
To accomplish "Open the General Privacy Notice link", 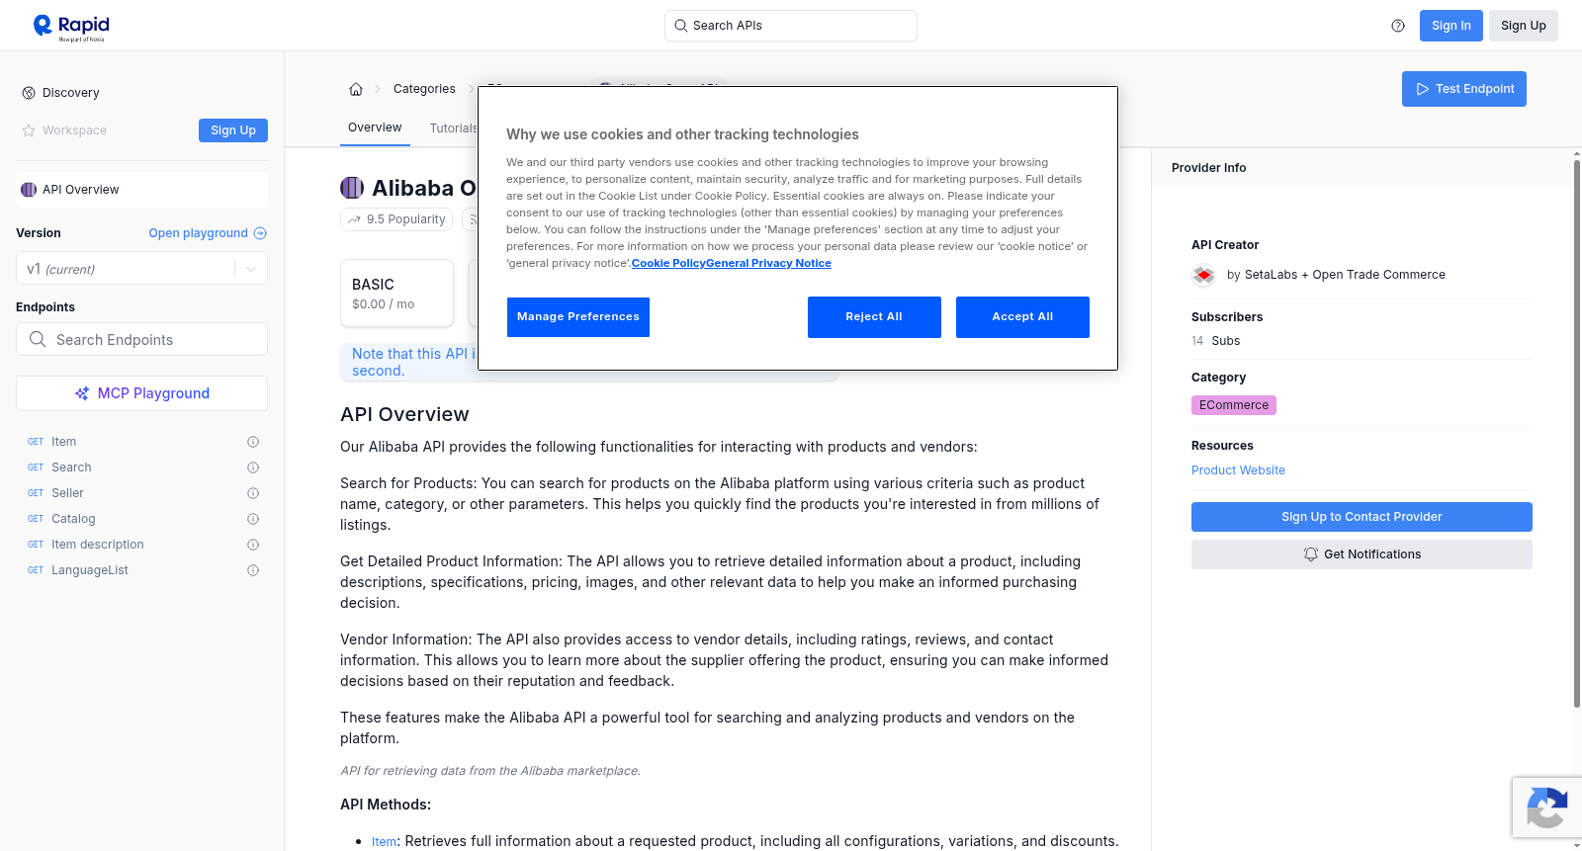I will tap(768, 263).
